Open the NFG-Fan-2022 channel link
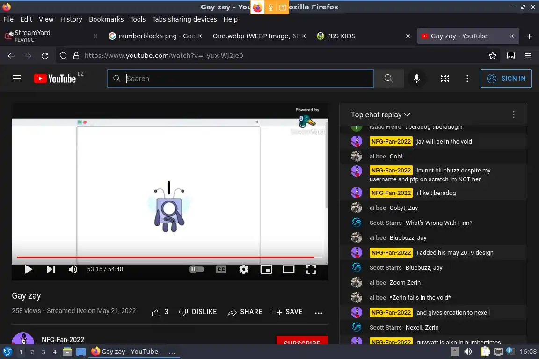 (63, 340)
